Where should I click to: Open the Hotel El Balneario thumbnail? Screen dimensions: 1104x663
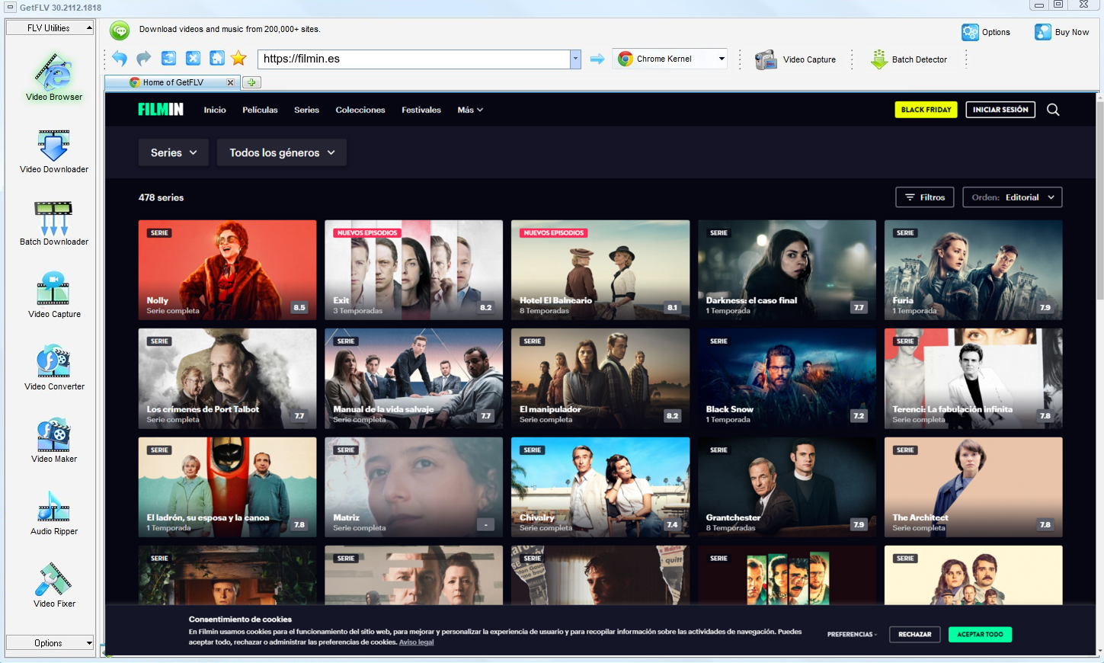[600, 270]
